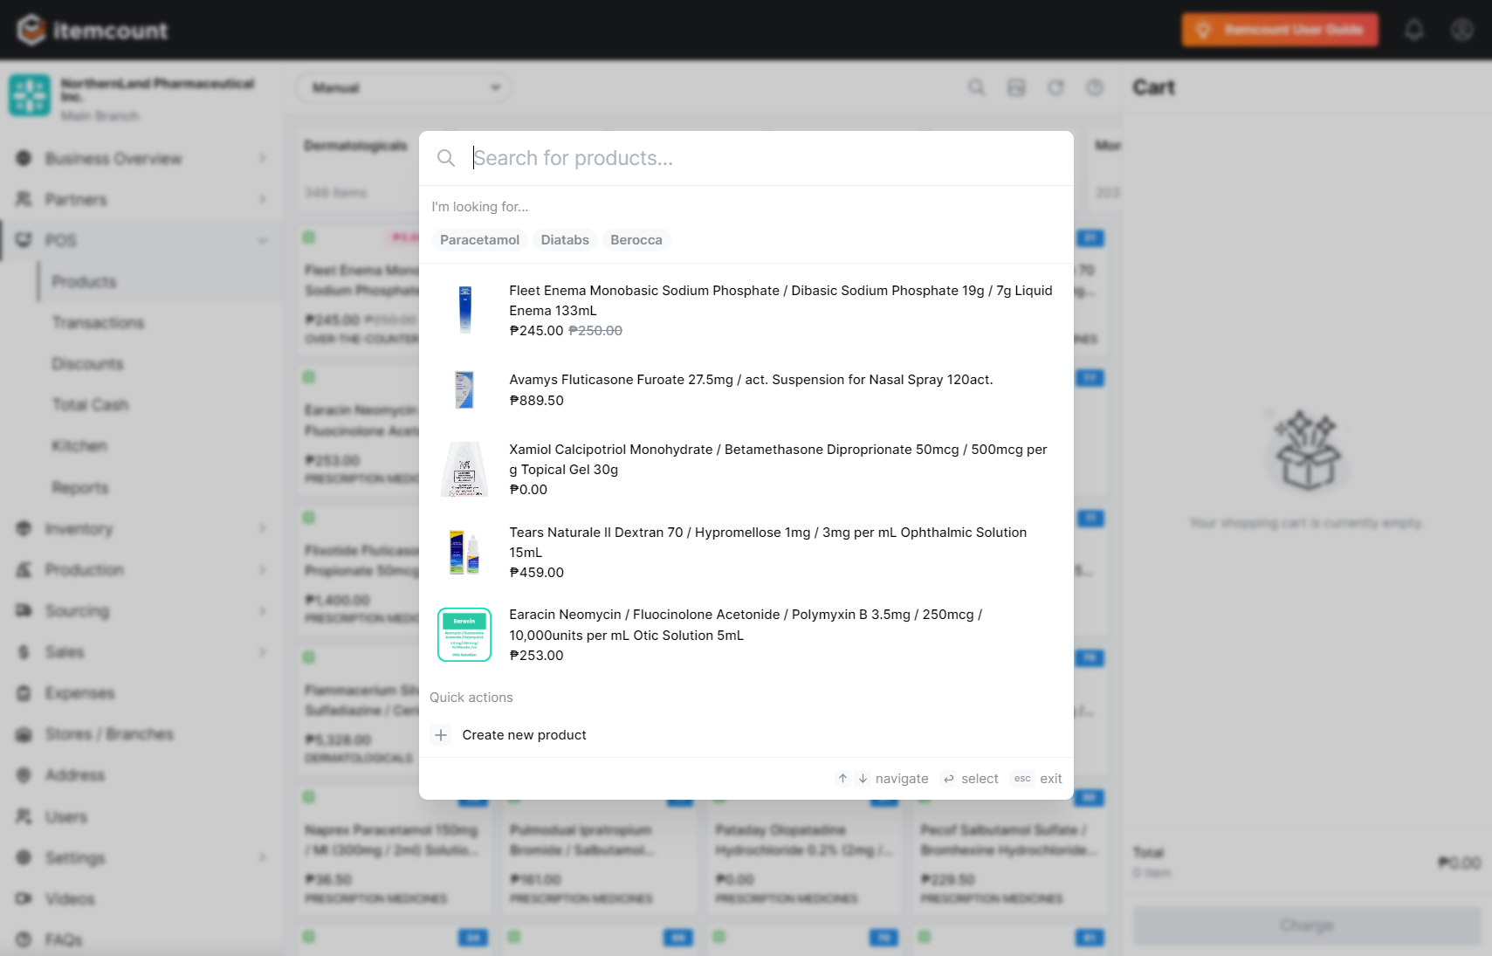Expand Production sidebar menu
The width and height of the screenshot is (1492, 956).
pos(141,570)
